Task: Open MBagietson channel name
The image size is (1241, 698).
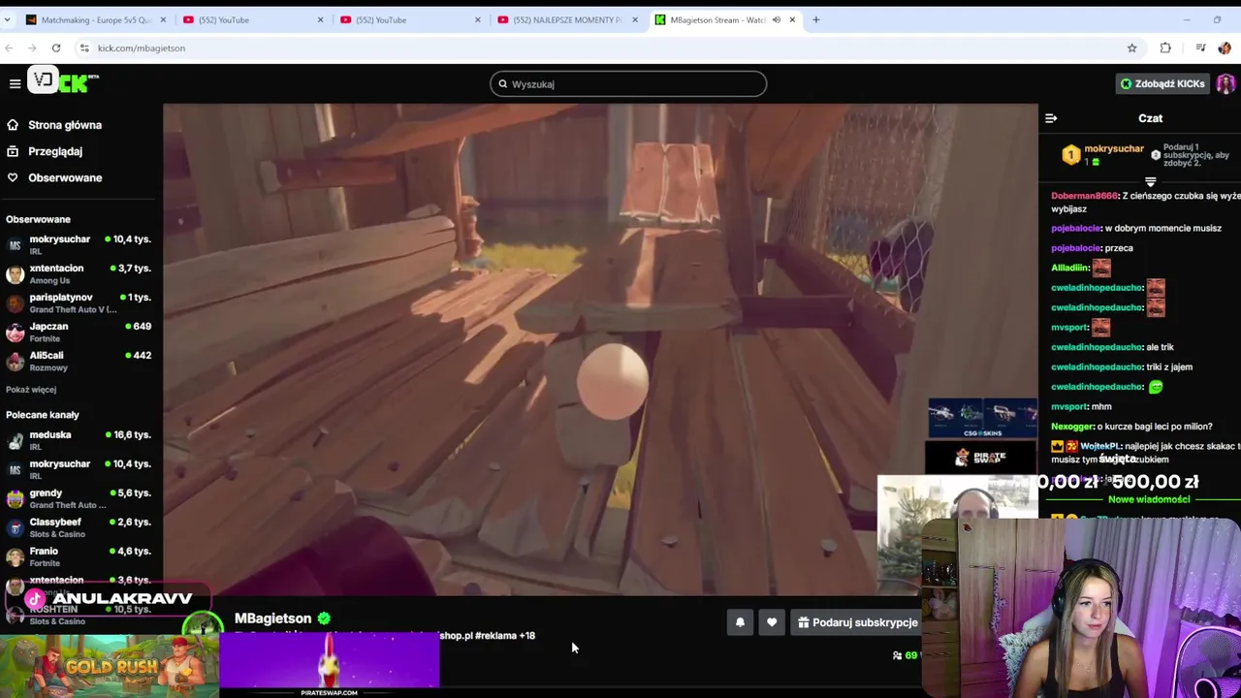Action: coord(272,619)
